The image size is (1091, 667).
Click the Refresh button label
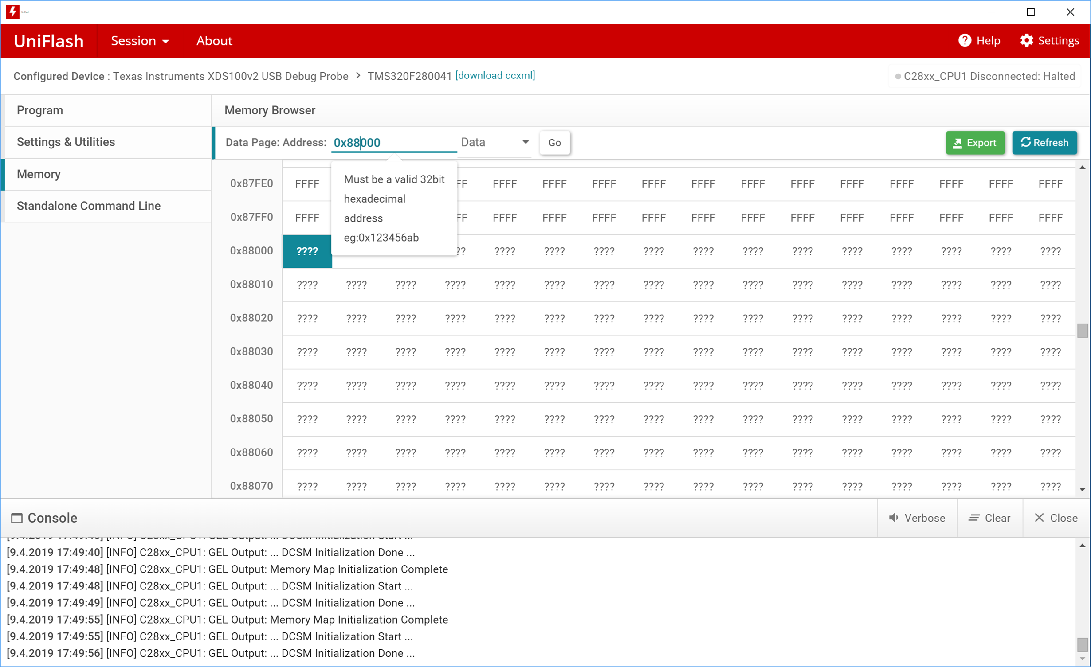[x=1051, y=143]
